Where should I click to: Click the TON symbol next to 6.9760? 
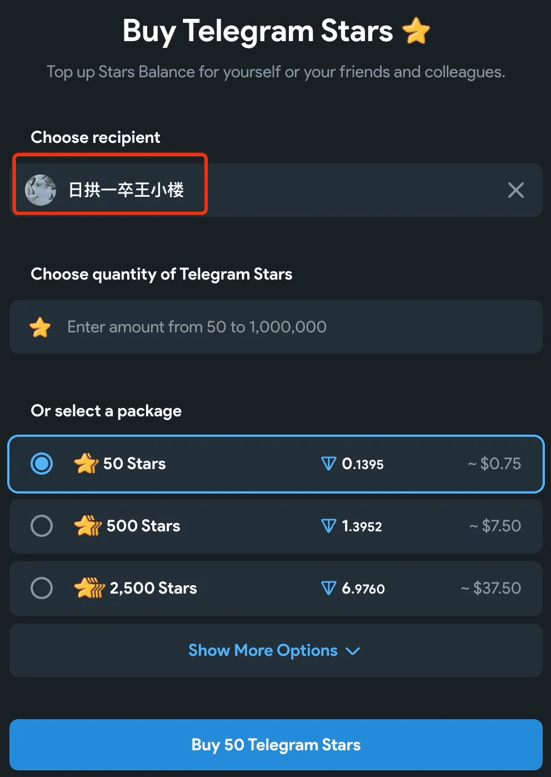(x=329, y=588)
